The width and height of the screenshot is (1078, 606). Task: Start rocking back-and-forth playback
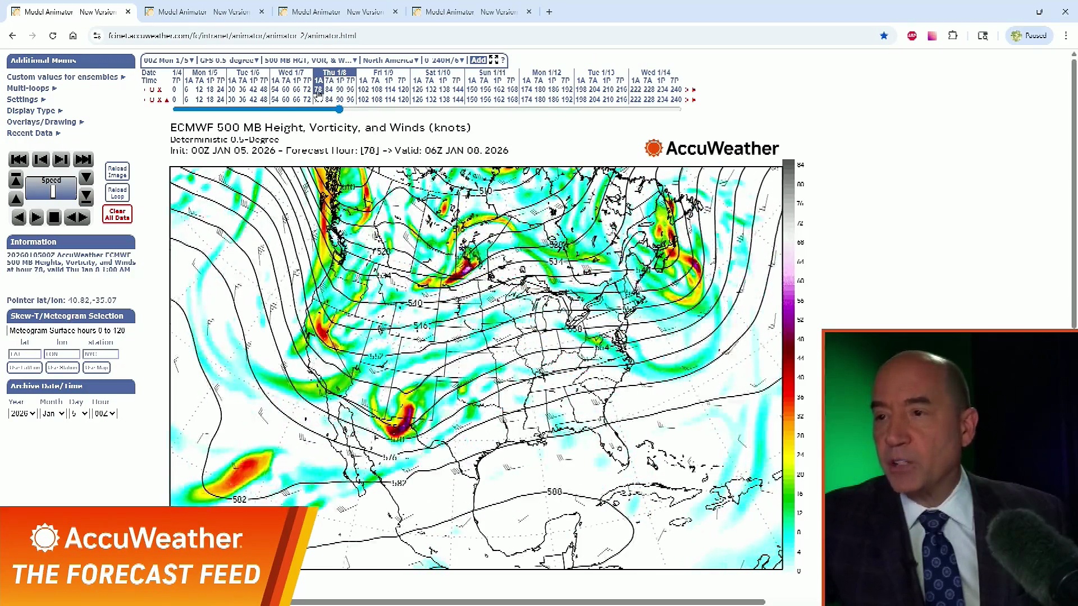point(77,217)
